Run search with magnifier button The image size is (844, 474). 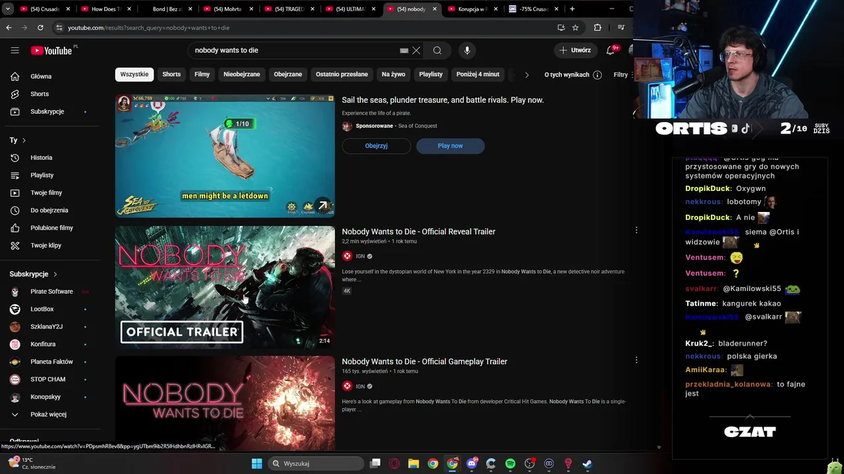[437, 50]
